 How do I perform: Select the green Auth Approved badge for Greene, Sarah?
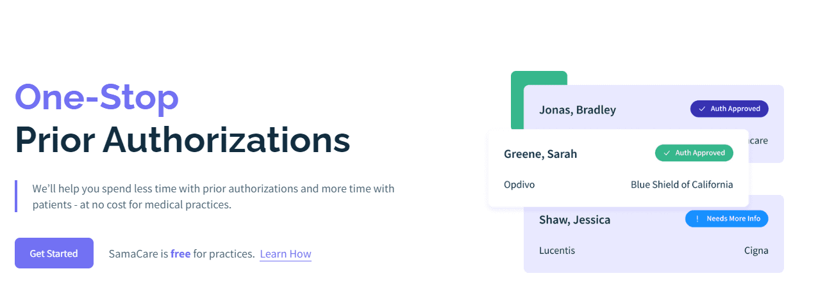tap(694, 153)
